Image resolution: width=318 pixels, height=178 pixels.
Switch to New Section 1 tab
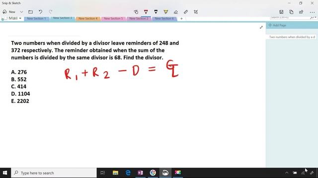click(36, 19)
